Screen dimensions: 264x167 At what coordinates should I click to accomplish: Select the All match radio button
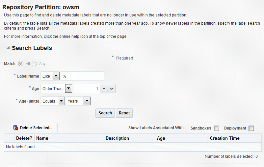click(21, 63)
